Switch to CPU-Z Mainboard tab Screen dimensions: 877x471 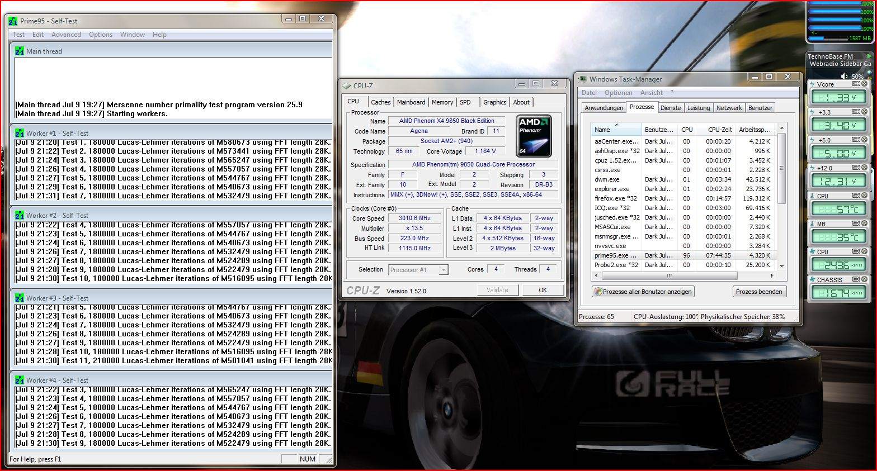(411, 102)
